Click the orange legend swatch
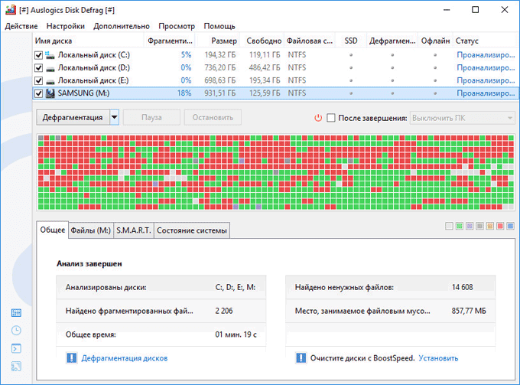 coord(490,227)
